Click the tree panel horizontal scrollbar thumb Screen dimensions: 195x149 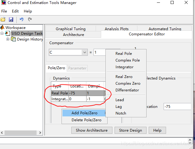[x=20, y=133]
